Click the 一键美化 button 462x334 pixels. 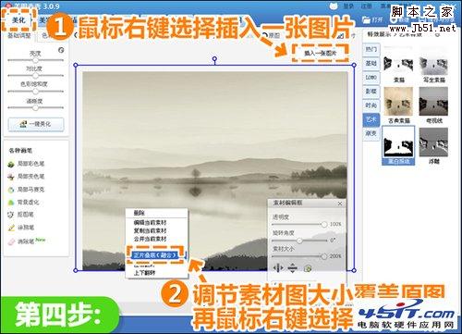click(36, 124)
